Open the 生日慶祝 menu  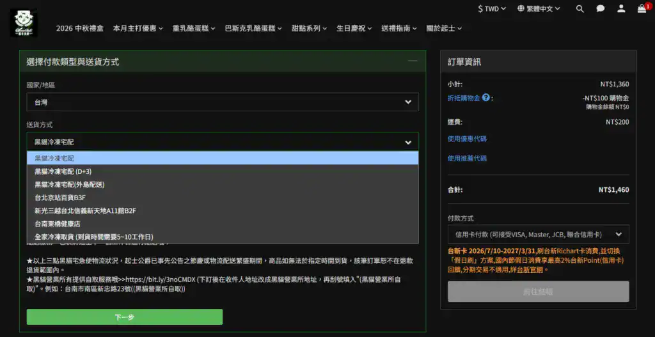click(x=354, y=28)
